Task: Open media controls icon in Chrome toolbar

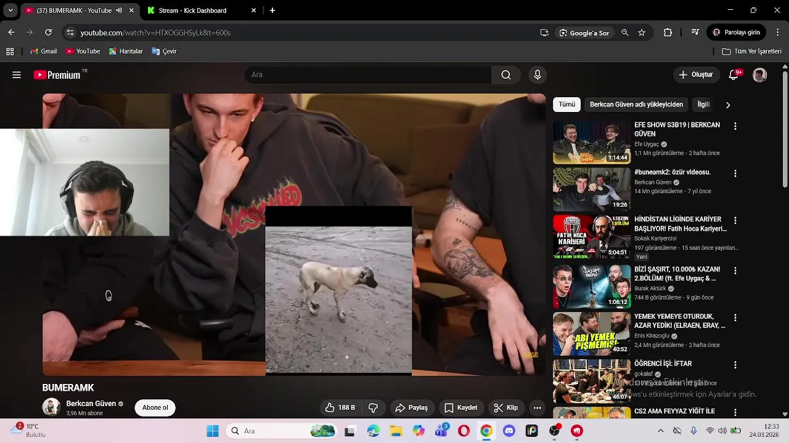Action: pyautogui.click(x=695, y=33)
